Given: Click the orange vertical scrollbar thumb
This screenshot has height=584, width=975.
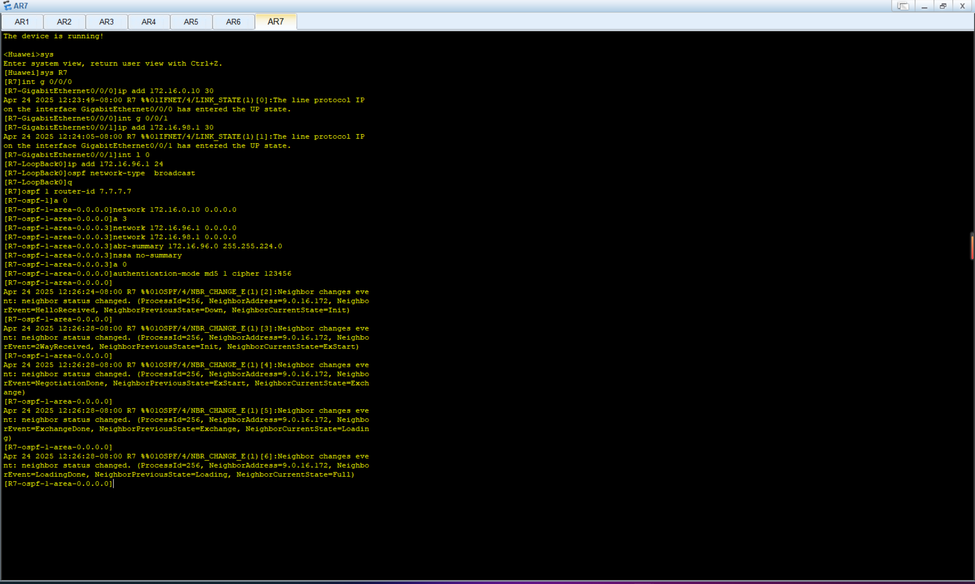Looking at the screenshot, I should click(x=972, y=247).
